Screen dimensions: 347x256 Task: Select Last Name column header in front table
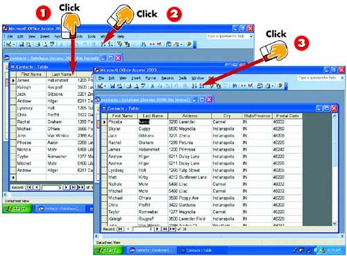(153, 116)
